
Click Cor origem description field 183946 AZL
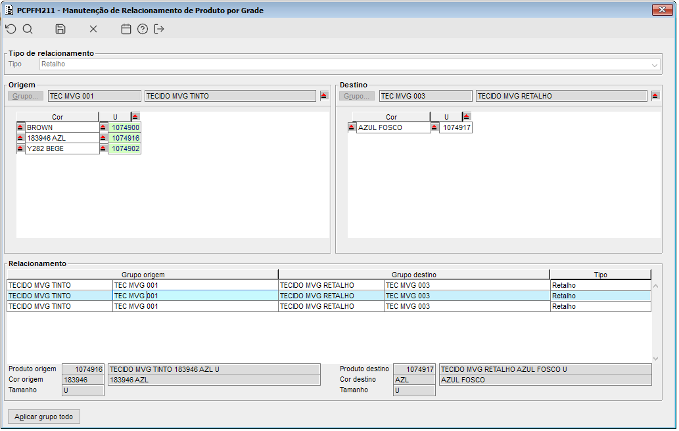[x=214, y=380]
